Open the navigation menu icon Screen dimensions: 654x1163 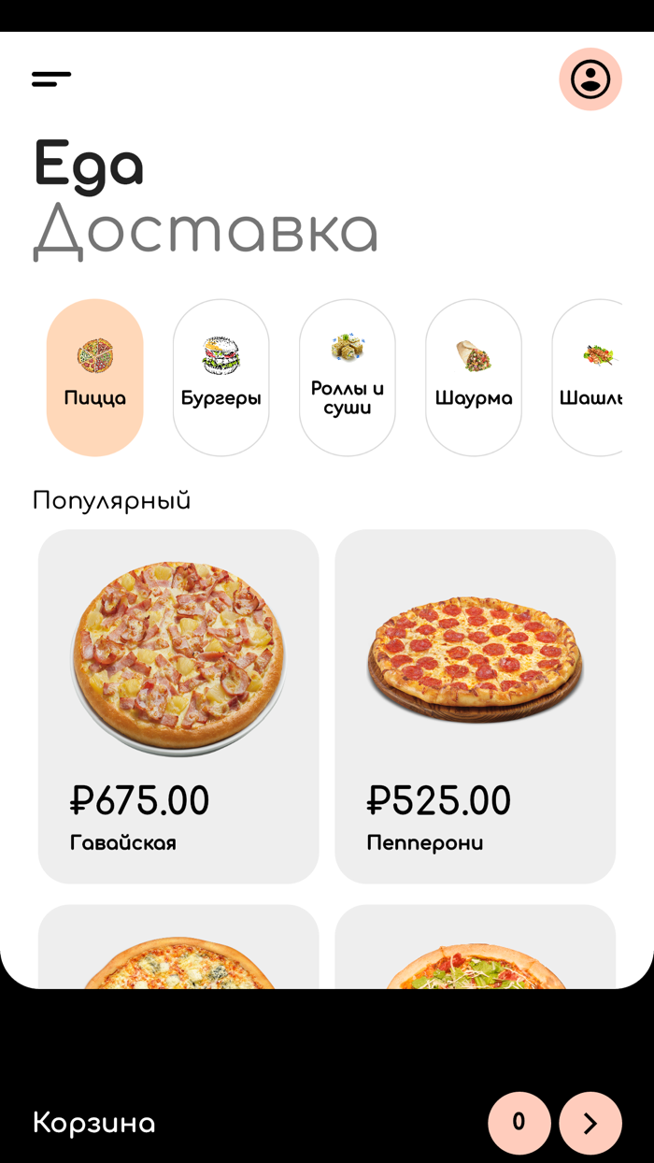51,79
